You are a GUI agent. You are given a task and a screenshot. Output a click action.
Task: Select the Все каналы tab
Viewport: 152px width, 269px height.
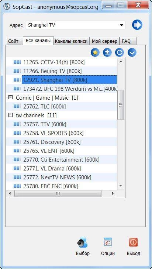point(38,41)
